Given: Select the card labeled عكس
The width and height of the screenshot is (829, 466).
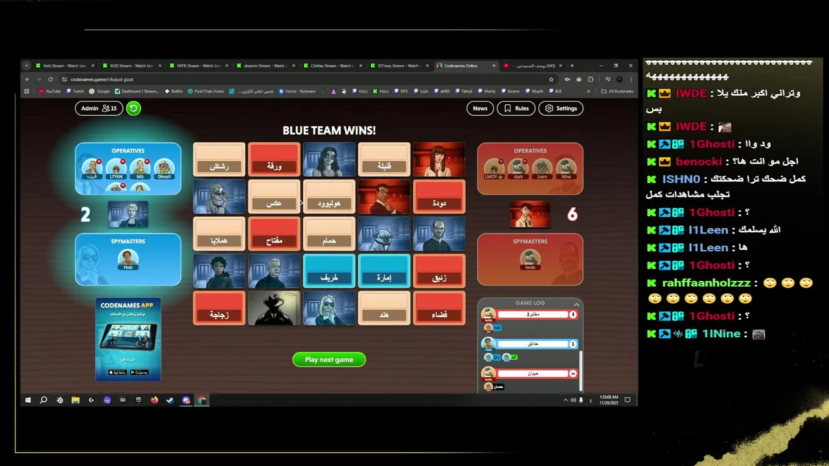Looking at the screenshot, I should [x=275, y=197].
